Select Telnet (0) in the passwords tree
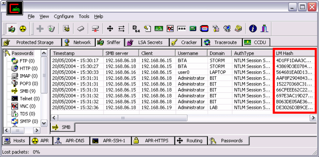Screen dimensions: 319x157 [29, 99]
